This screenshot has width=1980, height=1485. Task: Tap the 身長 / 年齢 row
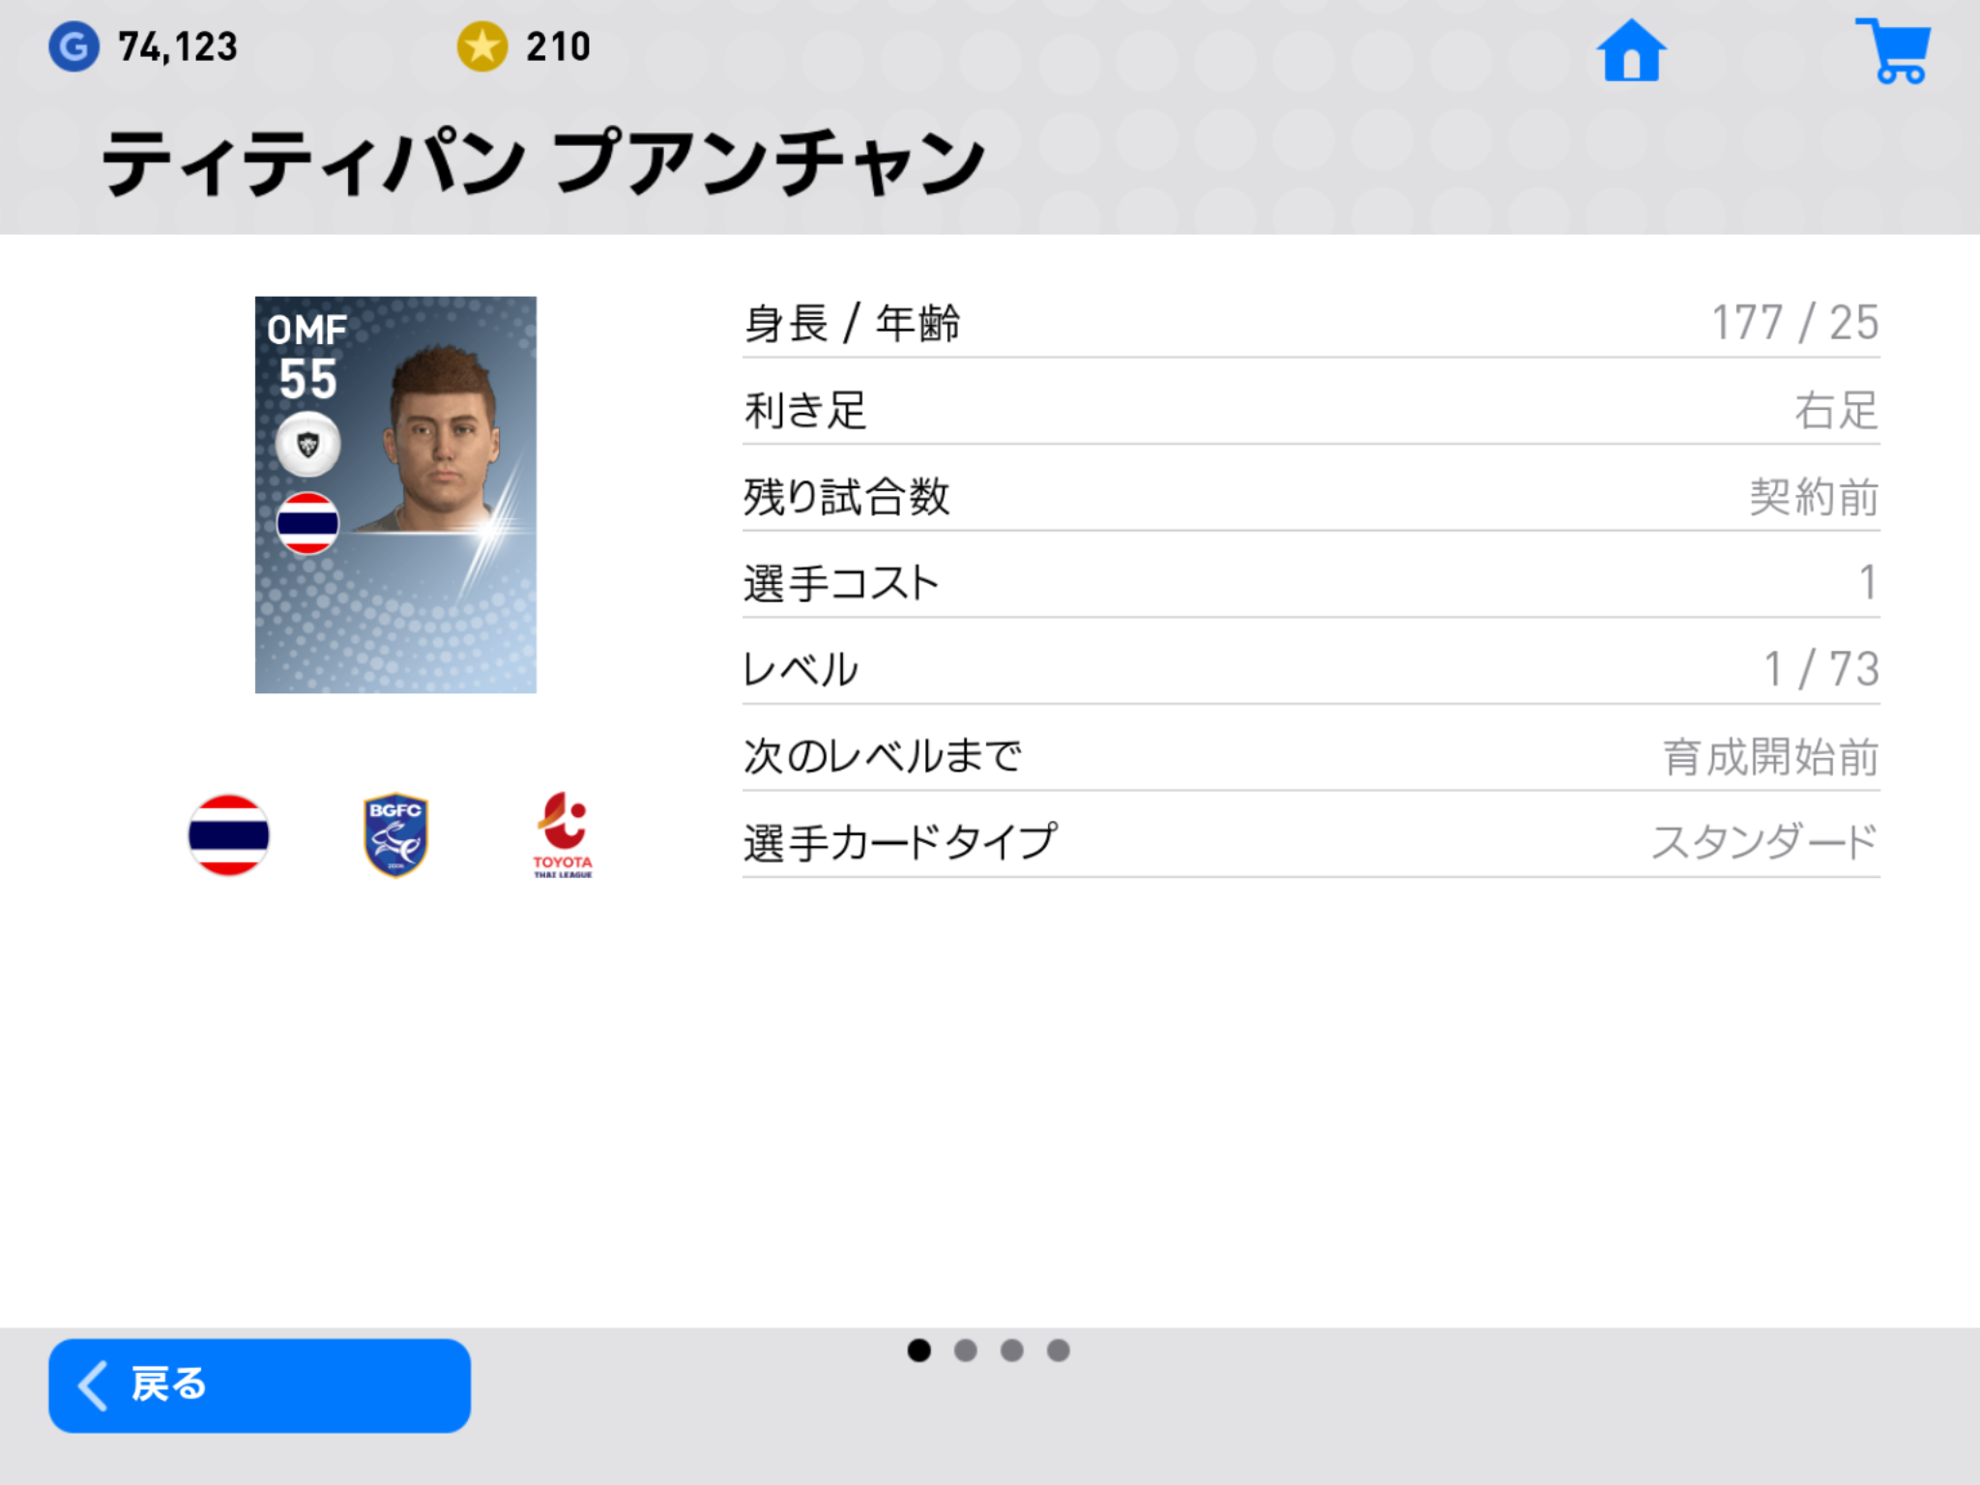tap(1311, 323)
